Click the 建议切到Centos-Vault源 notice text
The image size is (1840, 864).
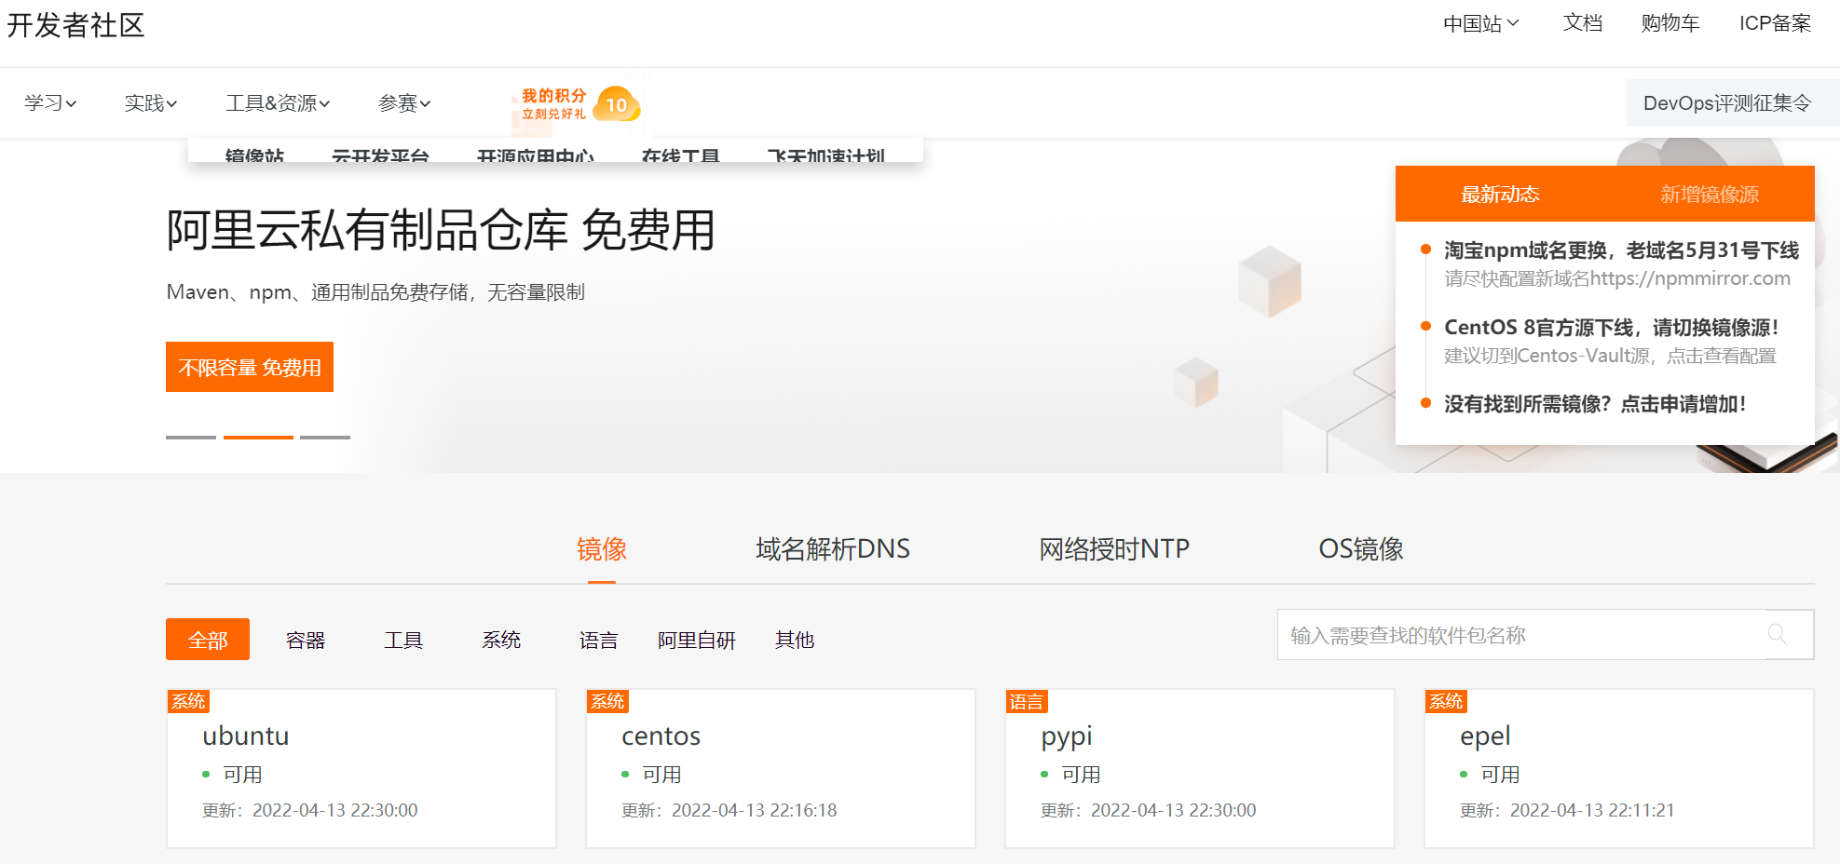[x=1610, y=356]
